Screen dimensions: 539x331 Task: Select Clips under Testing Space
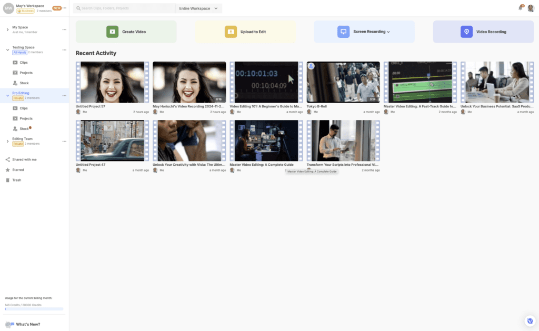click(x=23, y=63)
